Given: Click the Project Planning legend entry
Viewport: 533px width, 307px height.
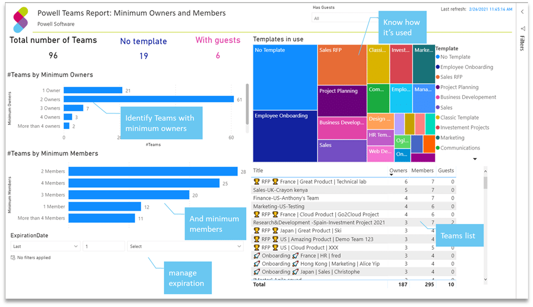Looking at the screenshot, I should [x=457, y=87].
